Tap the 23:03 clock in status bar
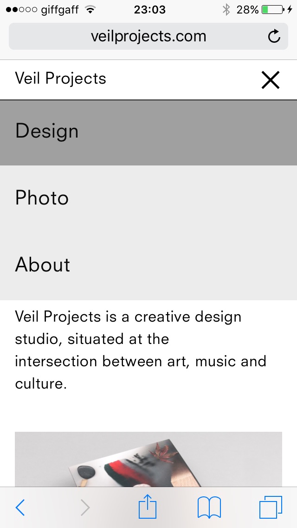The height and width of the screenshot is (528, 297). coord(149,9)
